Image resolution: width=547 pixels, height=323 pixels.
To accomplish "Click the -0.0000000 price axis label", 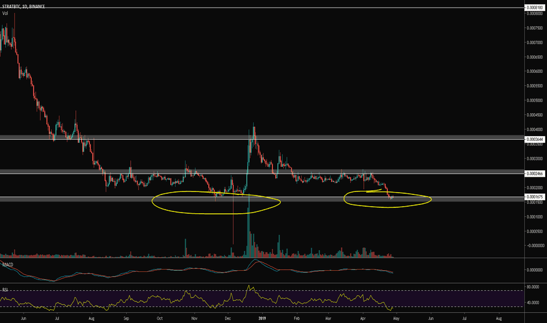I will 535,246.
